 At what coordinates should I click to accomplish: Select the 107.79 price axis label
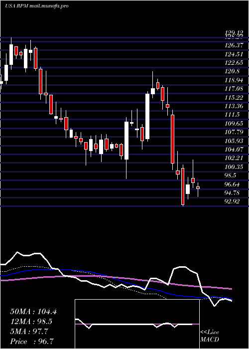pos(234,132)
